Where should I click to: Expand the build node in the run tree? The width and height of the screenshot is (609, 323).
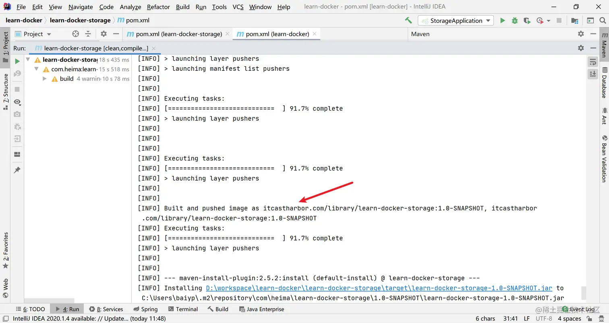44,78
